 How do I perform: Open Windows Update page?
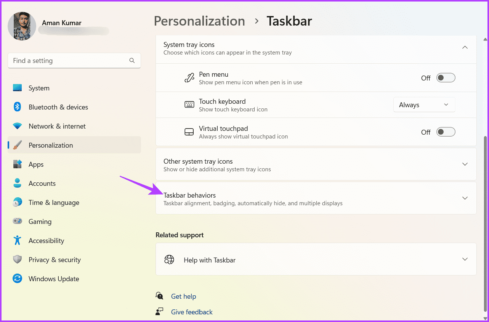74,279
